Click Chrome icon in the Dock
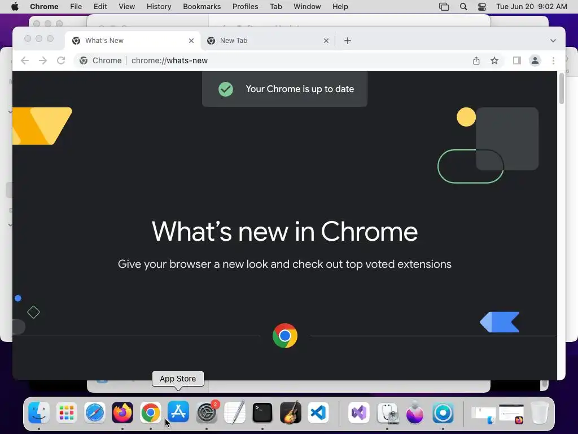 150,412
